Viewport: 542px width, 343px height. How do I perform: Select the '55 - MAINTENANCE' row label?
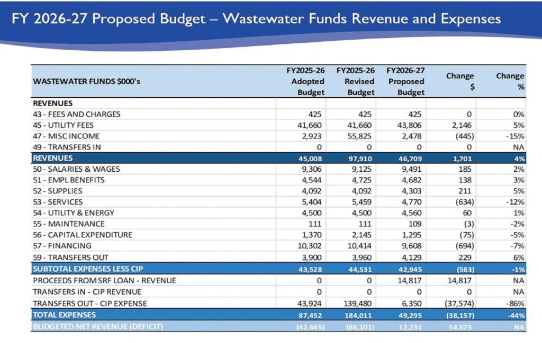click(68, 224)
